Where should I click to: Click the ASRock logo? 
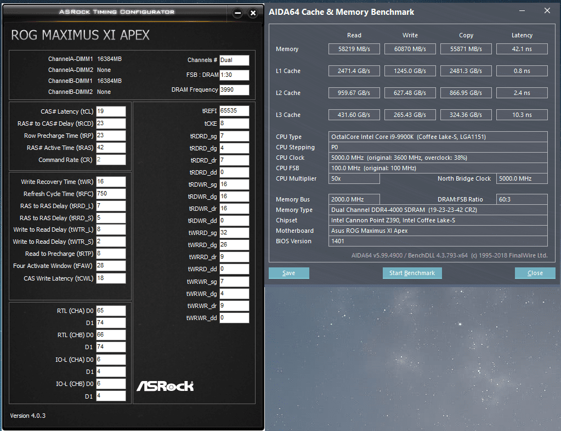[x=165, y=386]
